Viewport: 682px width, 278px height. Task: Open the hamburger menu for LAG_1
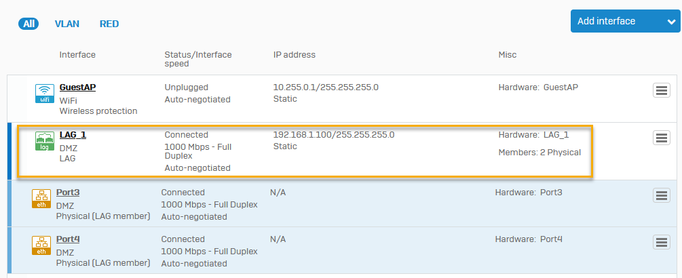(x=661, y=138)
